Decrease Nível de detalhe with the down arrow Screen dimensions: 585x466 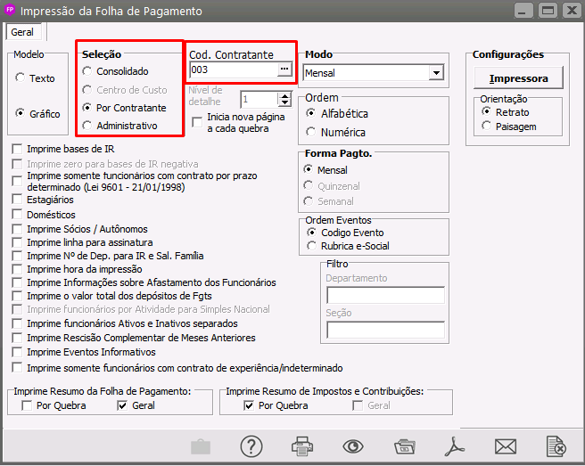(284, 103)
